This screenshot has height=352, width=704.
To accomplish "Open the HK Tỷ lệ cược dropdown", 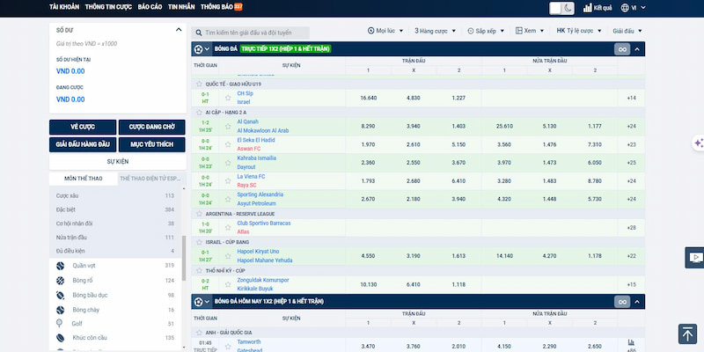I will (x=580, y=30).
